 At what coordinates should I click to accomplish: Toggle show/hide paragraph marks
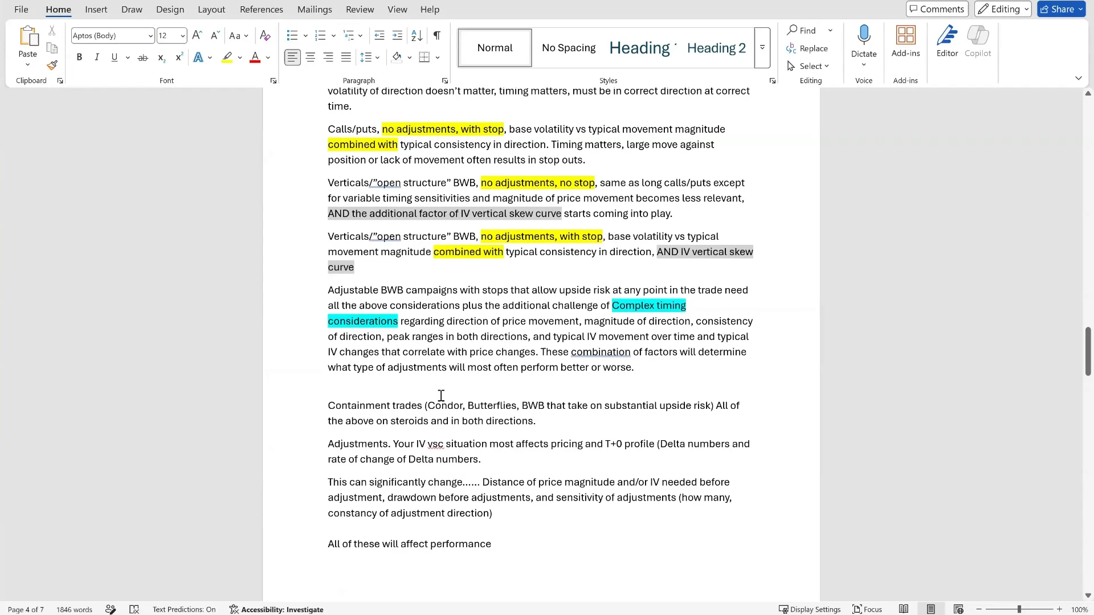tap(437, 35)
